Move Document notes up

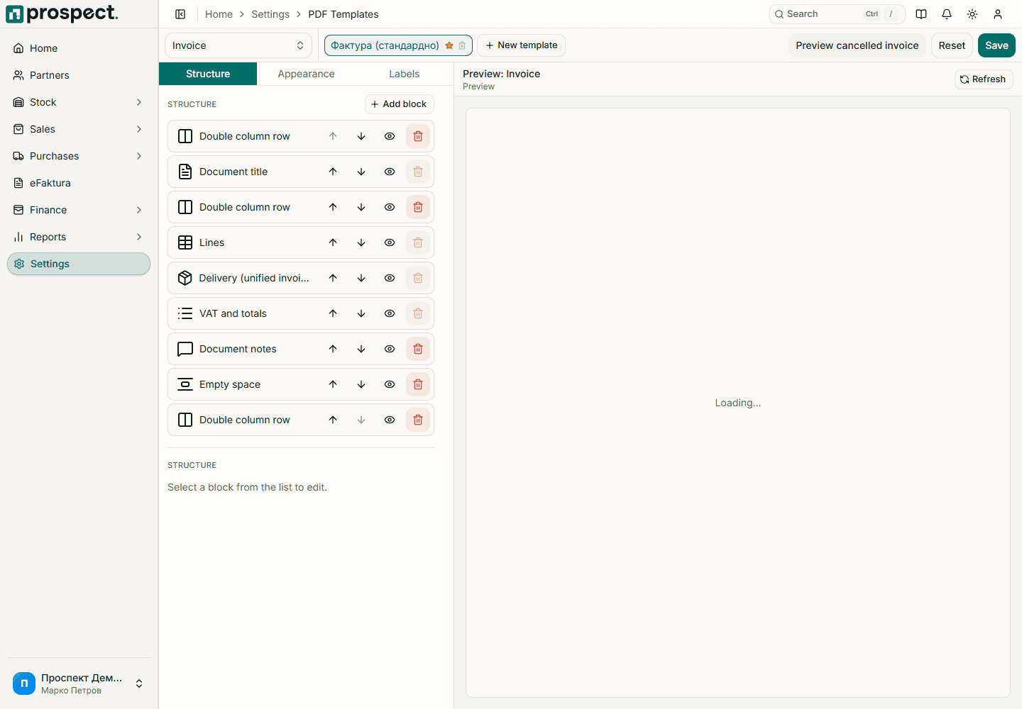tap(333, 349)
